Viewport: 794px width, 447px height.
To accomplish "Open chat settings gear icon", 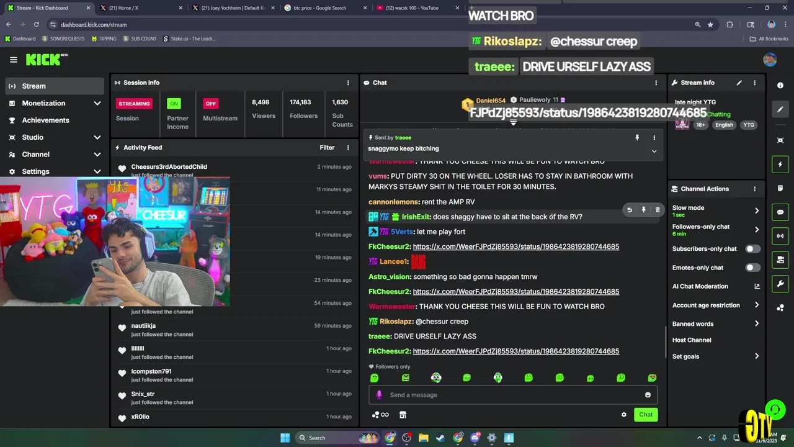I will (623, 415).
